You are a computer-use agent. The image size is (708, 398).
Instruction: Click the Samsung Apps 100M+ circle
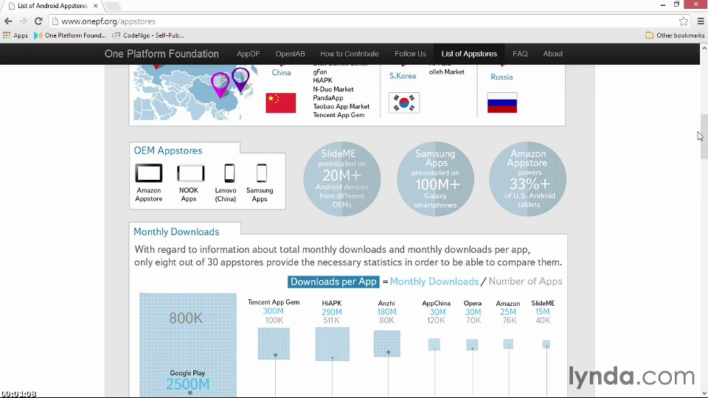(435, 179)
